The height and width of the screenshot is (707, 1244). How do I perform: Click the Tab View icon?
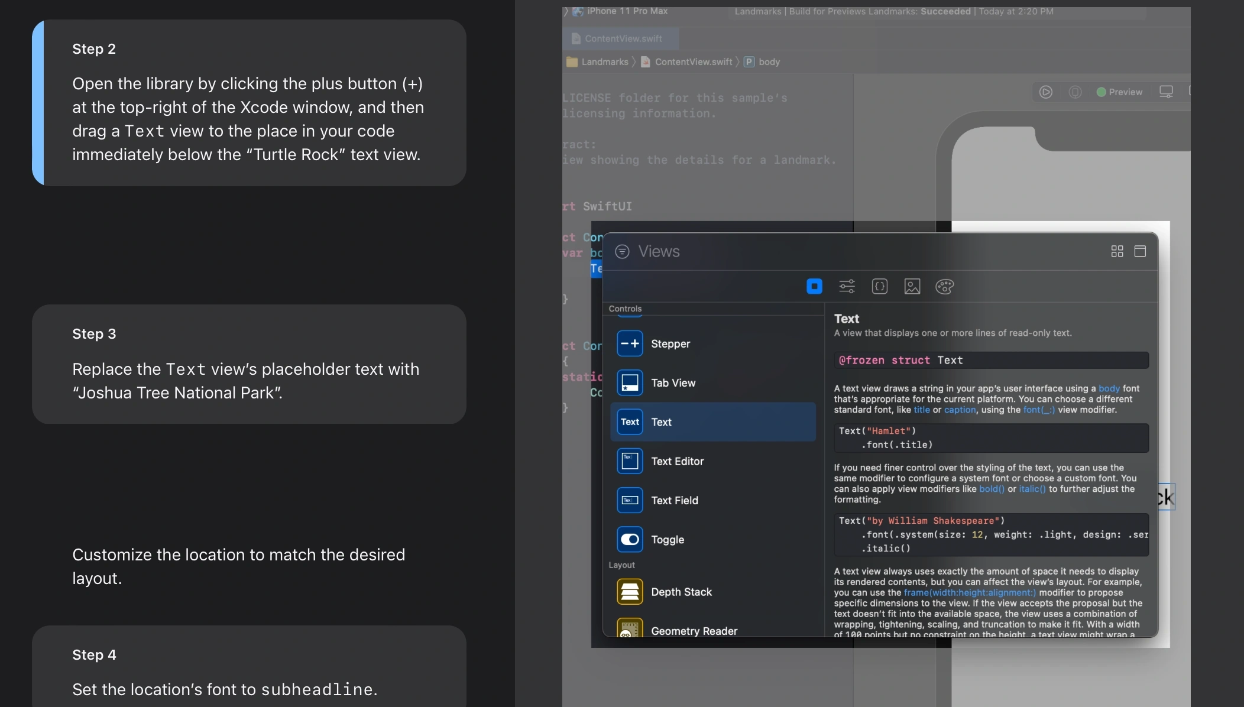pos(630,383)
